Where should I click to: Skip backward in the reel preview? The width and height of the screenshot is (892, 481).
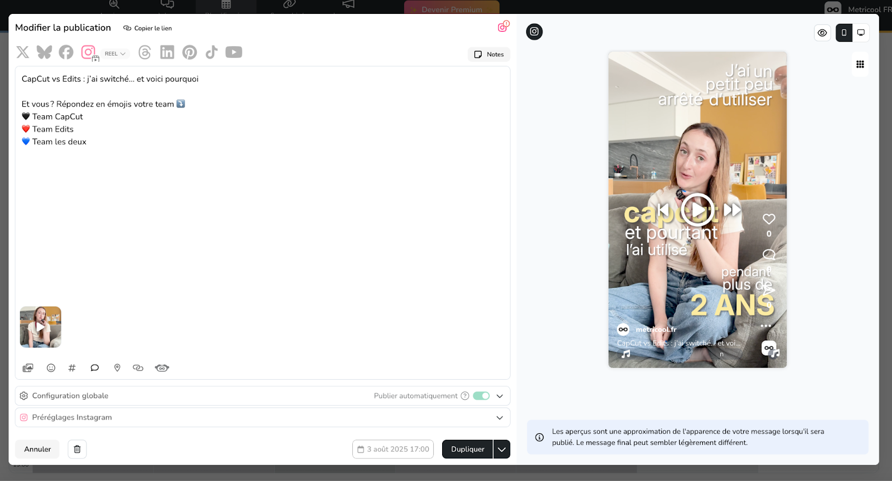(663, 210)
